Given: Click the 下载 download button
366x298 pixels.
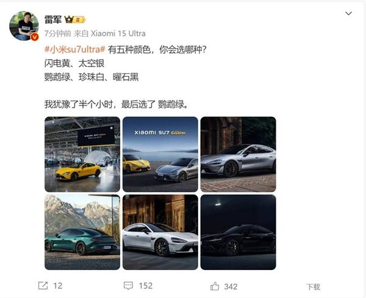Looking at the screenshot, I should pyautogui.click(x=314, y=287).
